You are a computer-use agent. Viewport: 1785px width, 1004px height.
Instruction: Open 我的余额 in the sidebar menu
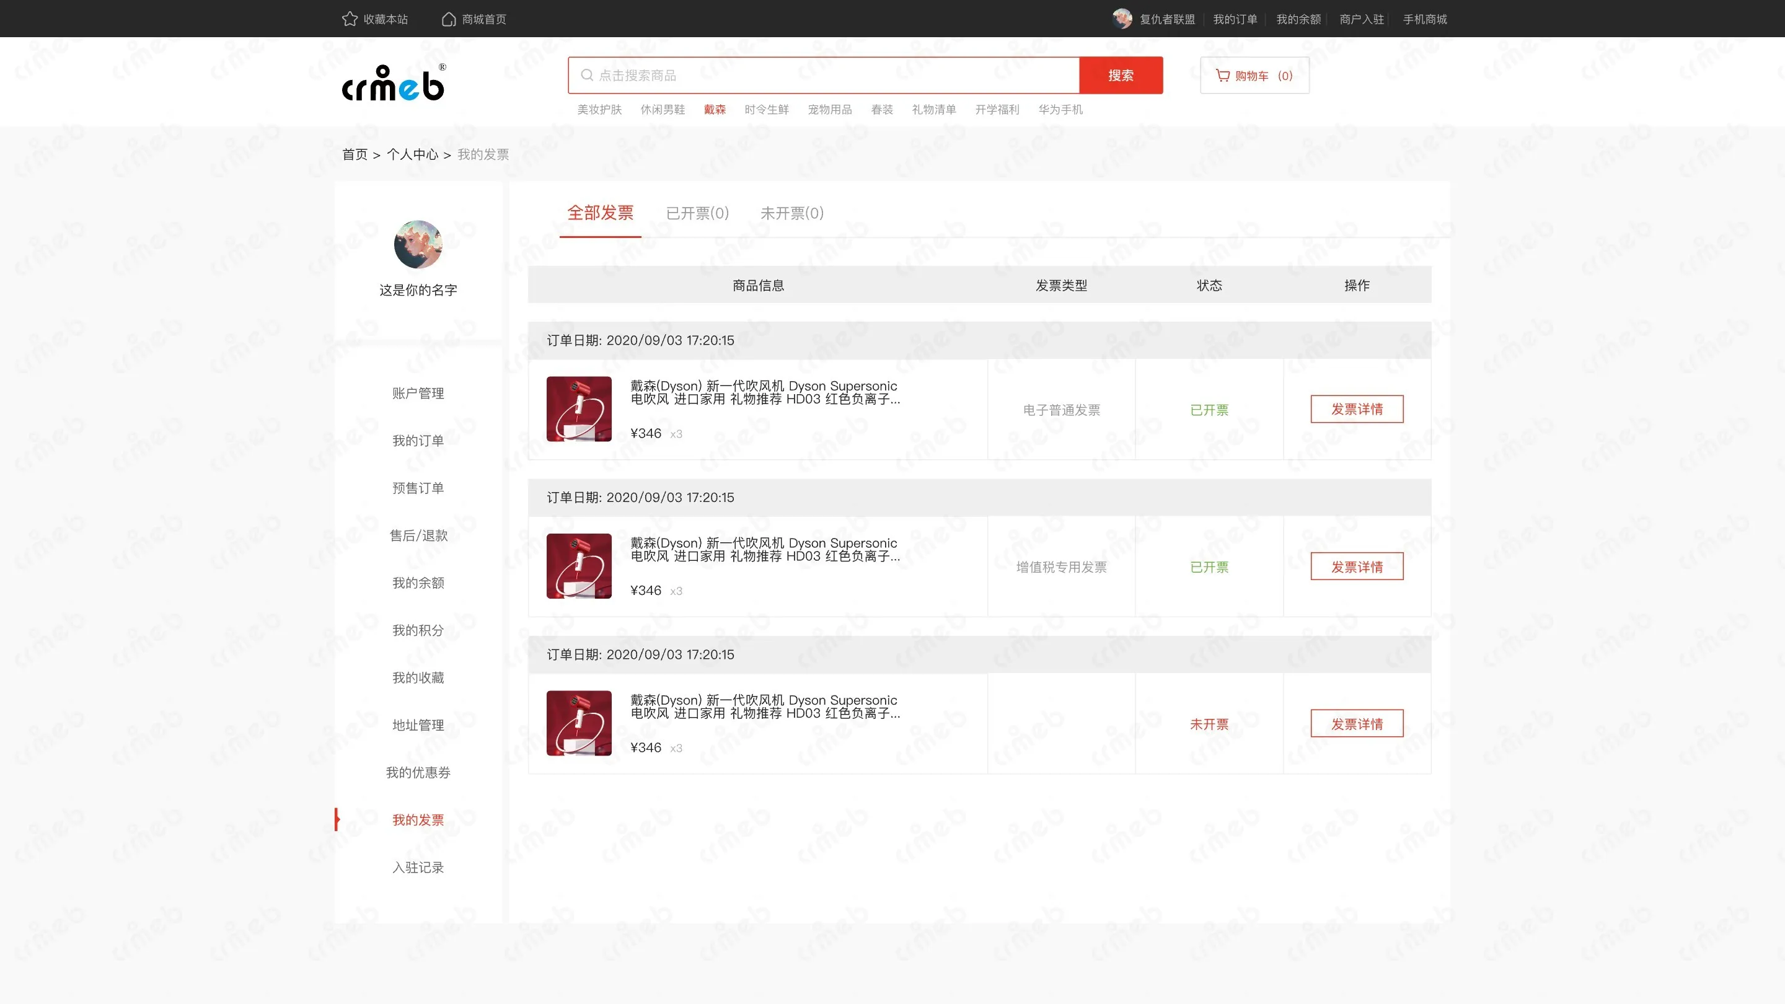418,583
